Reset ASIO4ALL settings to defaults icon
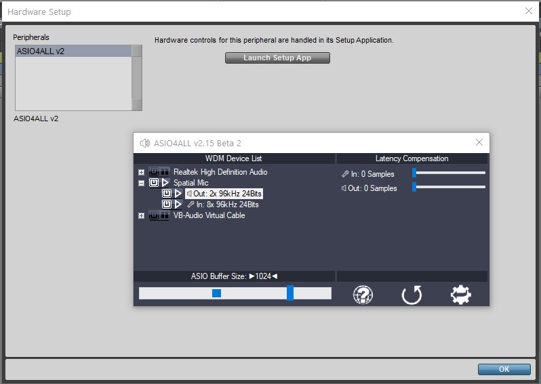Image resolution: width=541 pixels, height=384 pixels. pos(412,295)
